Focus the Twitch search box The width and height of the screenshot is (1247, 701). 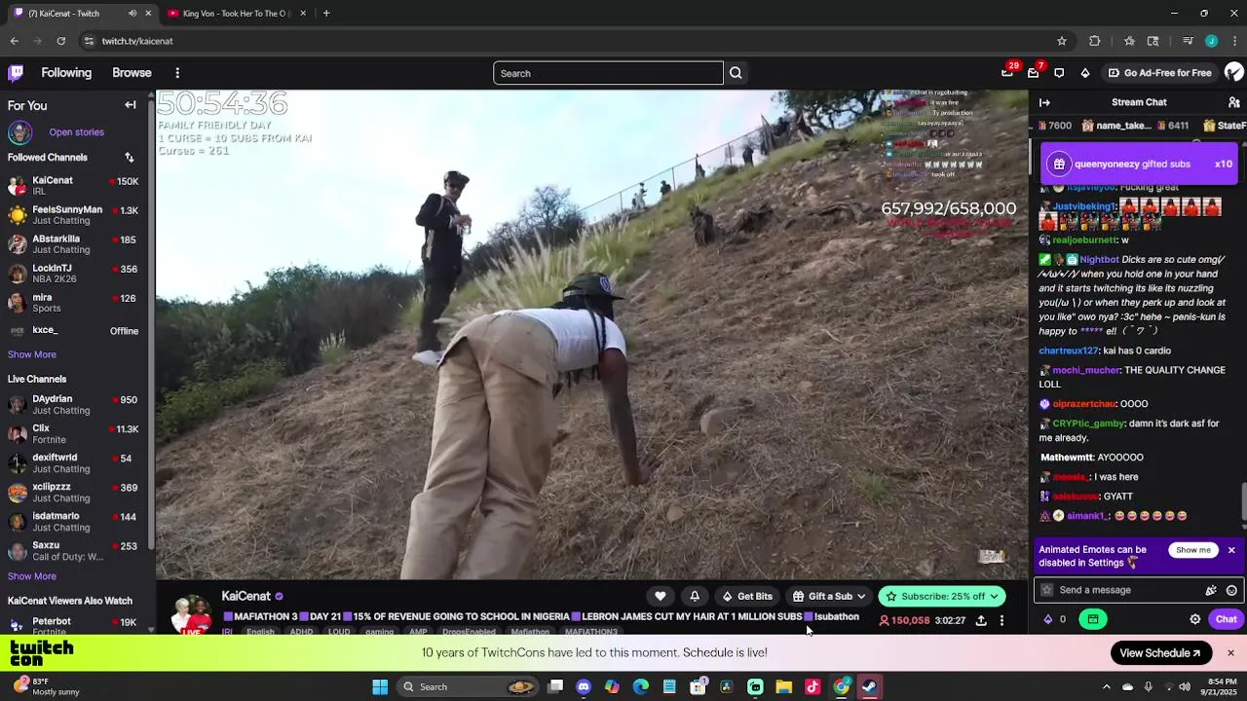[608, 73]
